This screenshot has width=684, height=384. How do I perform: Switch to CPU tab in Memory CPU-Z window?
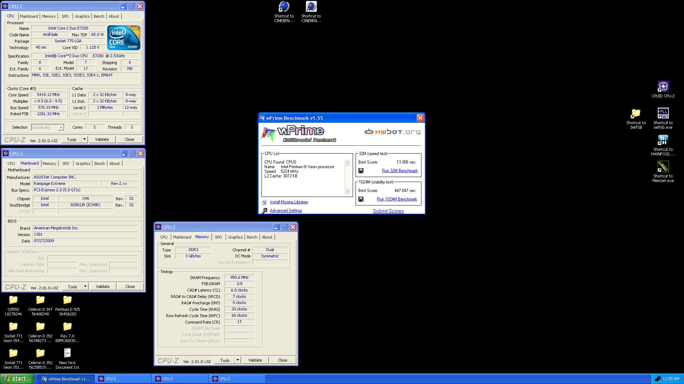click(164, 237)
